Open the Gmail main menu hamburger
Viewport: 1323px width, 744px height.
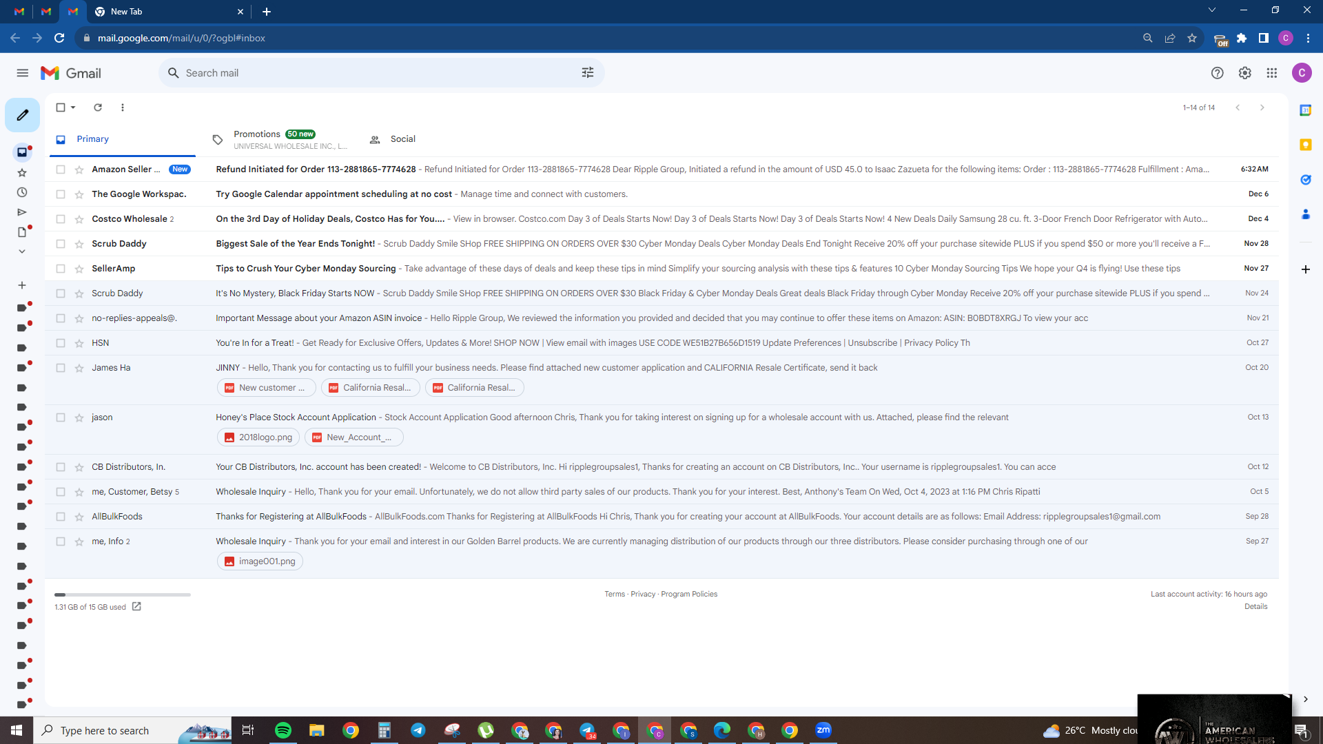pyautogui.click(x=23, y=73)
